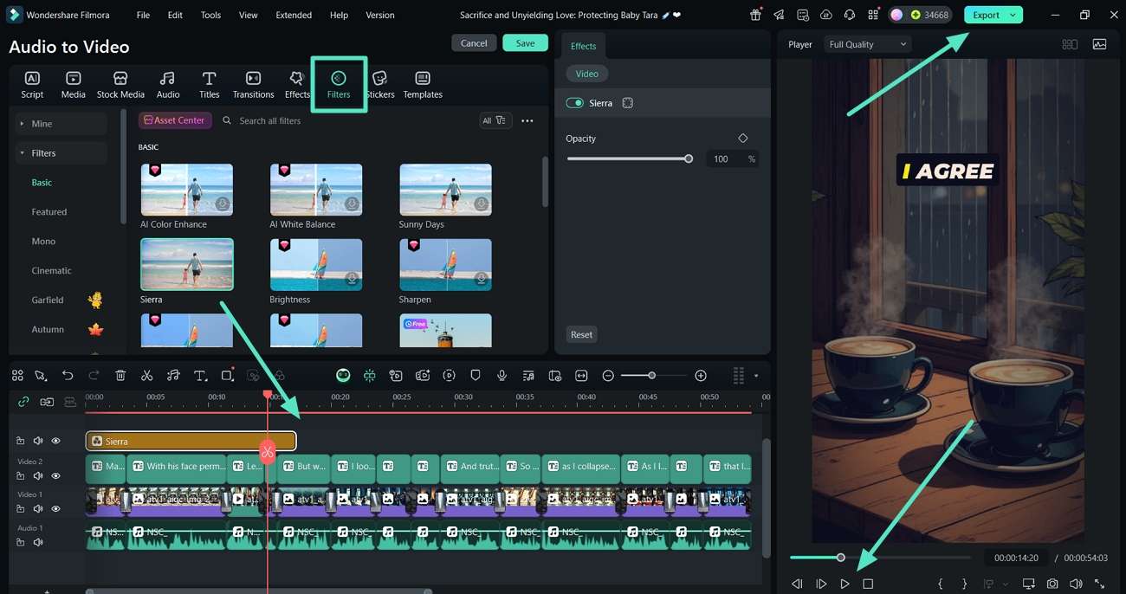Select the crop tool in timeline toolbar
Screen dimensions: 1126x594
coord(227,376)
